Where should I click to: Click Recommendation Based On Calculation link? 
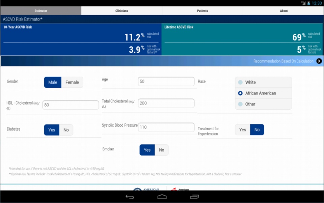tap(283, 61)
